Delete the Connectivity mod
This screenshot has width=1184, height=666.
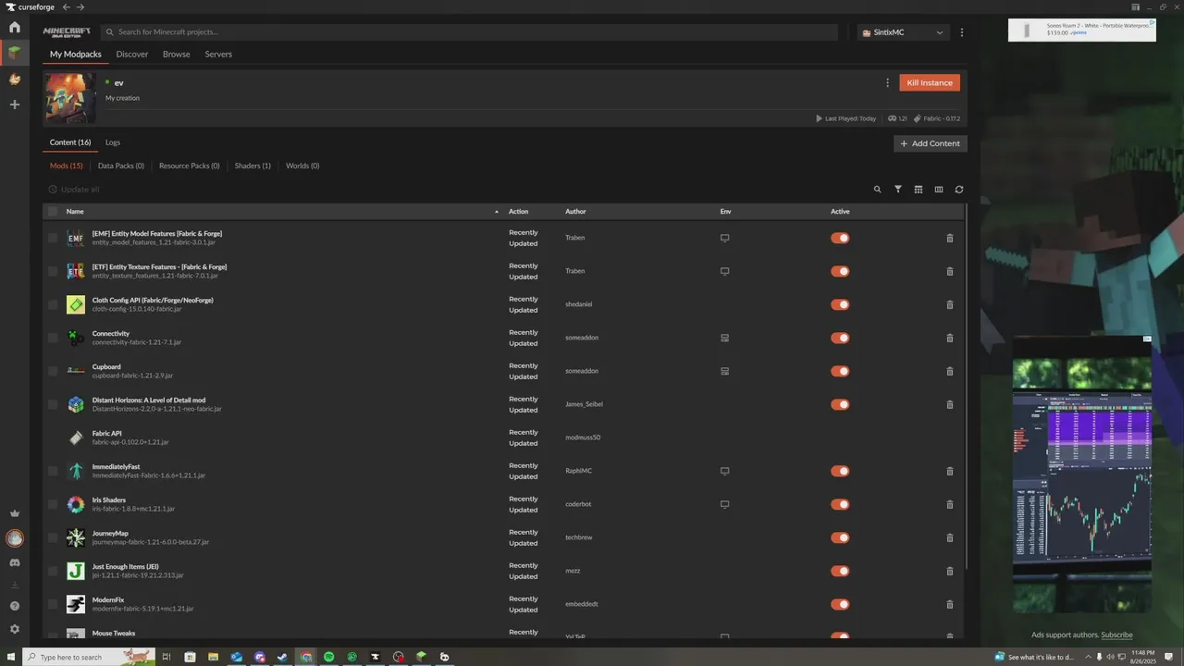click(950, 338)
